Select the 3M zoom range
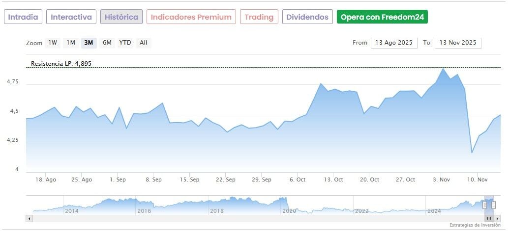Viewport: 509px width, 231px height. click(x=89, y=43)
